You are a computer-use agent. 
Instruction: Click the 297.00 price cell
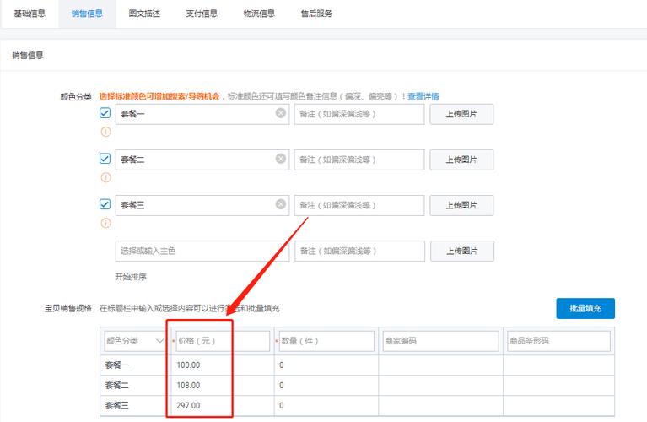point(222,405)
